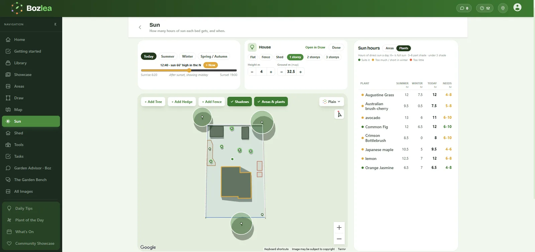535x252 pixels.
Task: Click the location pin icon in header
Action: pos(503,8)
